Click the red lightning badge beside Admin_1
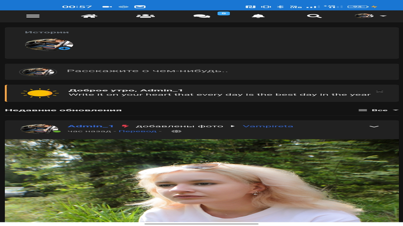Image resolution: width=403 pixels, height=226 pixels. [125, 126]
